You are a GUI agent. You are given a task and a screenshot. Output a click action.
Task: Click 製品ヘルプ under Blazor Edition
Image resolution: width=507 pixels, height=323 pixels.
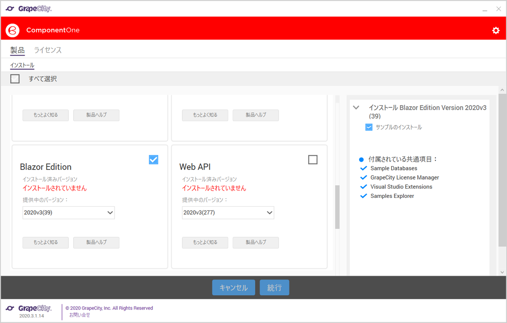click(96, 243)
